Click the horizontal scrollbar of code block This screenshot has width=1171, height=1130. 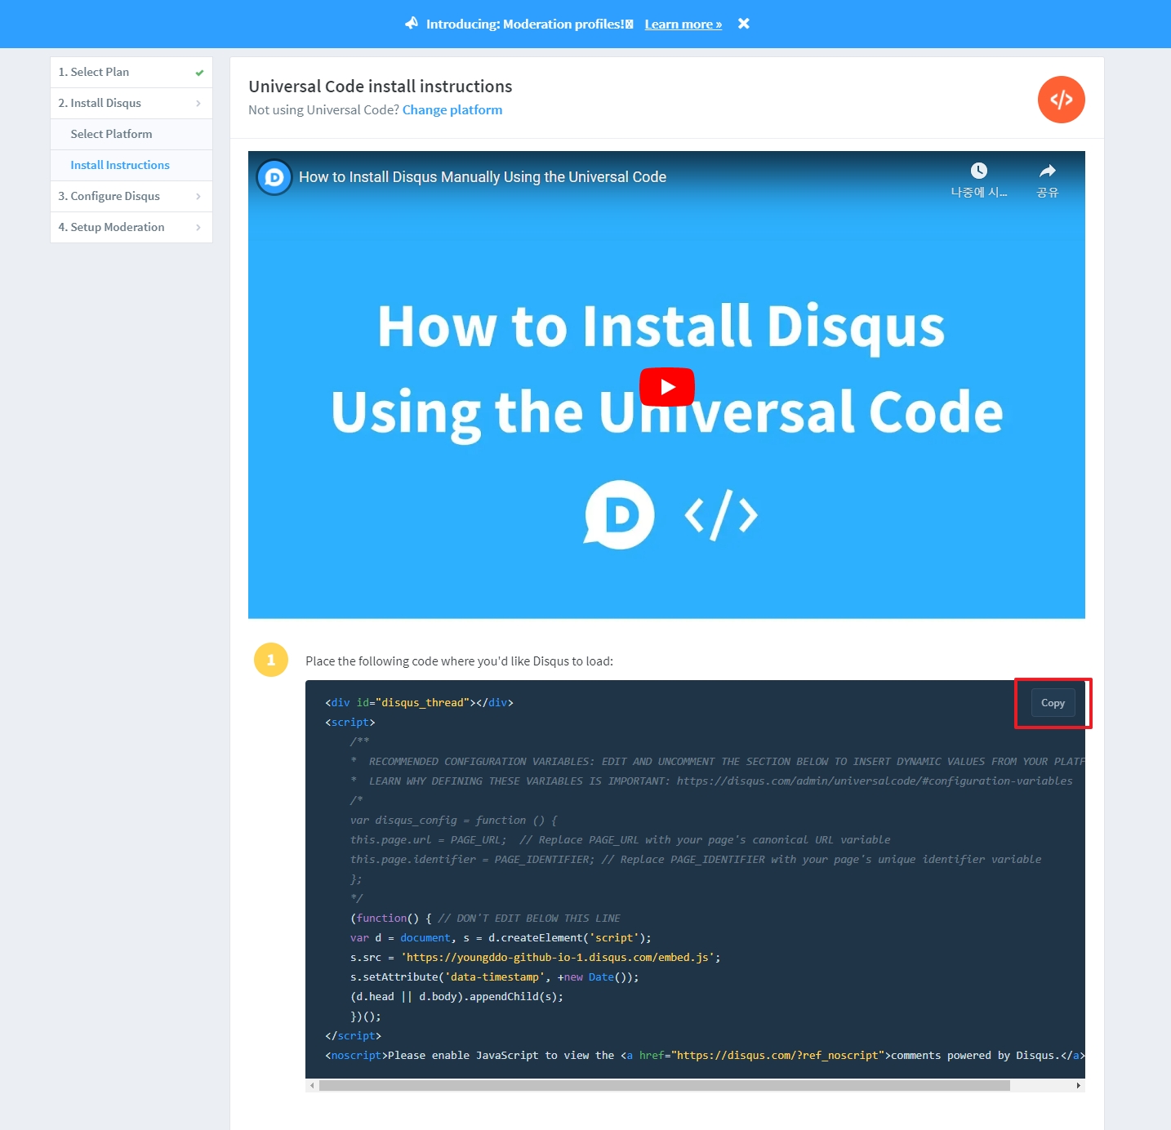665,1086
